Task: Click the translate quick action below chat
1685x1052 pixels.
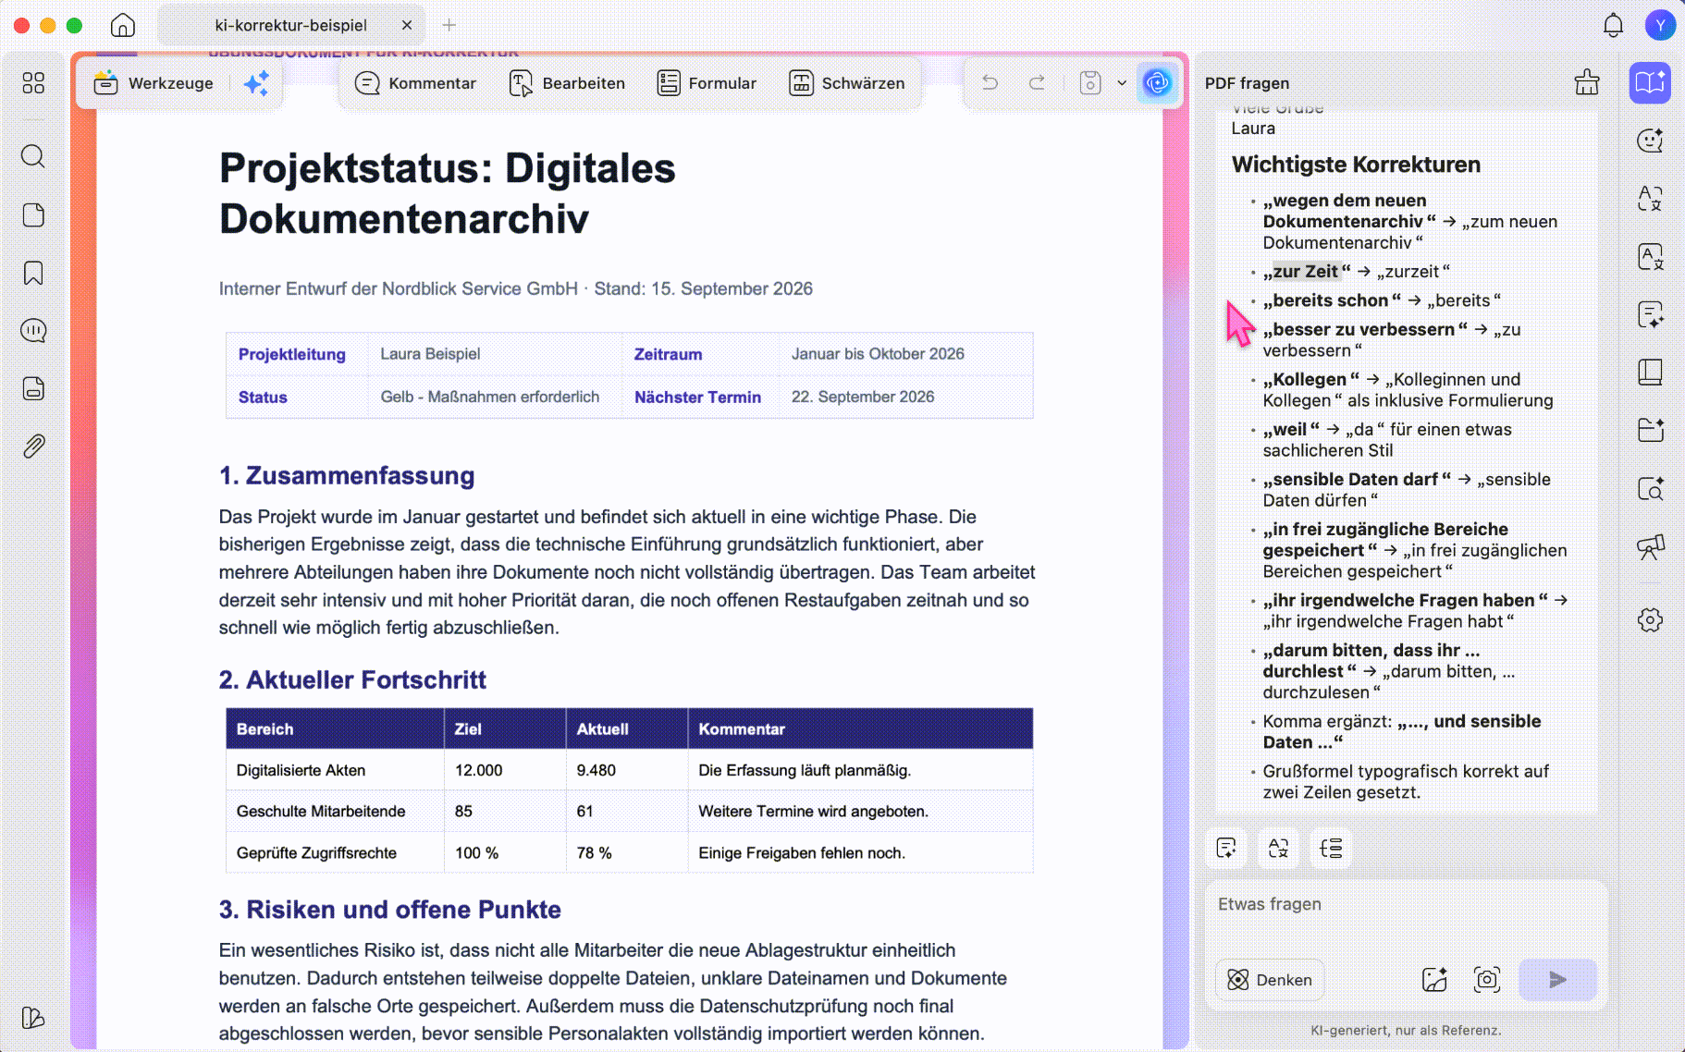Action: 1279,848
